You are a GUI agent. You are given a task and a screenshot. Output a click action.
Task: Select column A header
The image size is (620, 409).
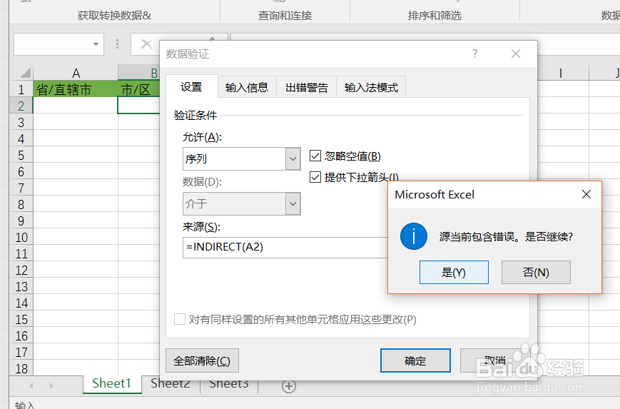tap(76, 73)
